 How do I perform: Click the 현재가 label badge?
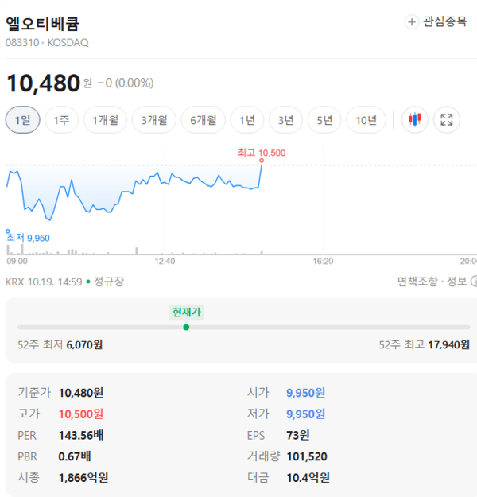pos(186,313)
